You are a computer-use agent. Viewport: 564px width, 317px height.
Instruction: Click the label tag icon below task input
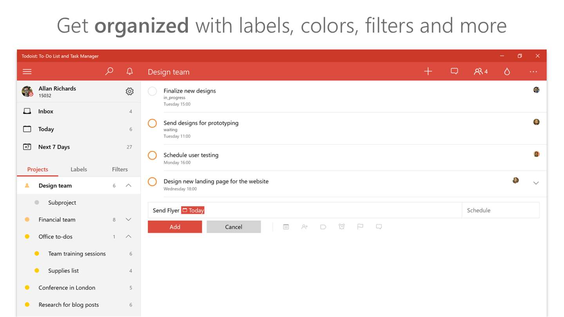click(323, 227)
